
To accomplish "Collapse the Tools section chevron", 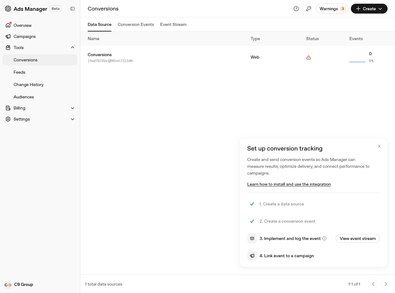I will click(73, 47).
